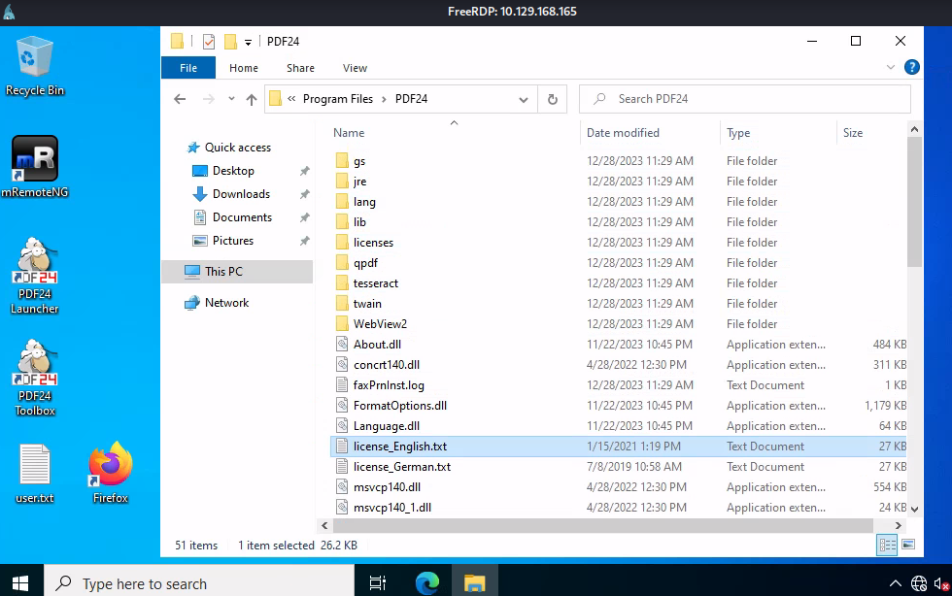Open Microsoft Edge from the taskbar
The width and height of the screenshot is (952, 596).
427,582
